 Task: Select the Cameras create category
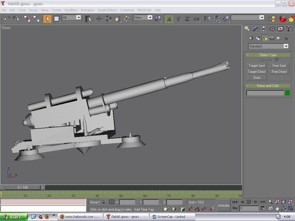point(272,38)
